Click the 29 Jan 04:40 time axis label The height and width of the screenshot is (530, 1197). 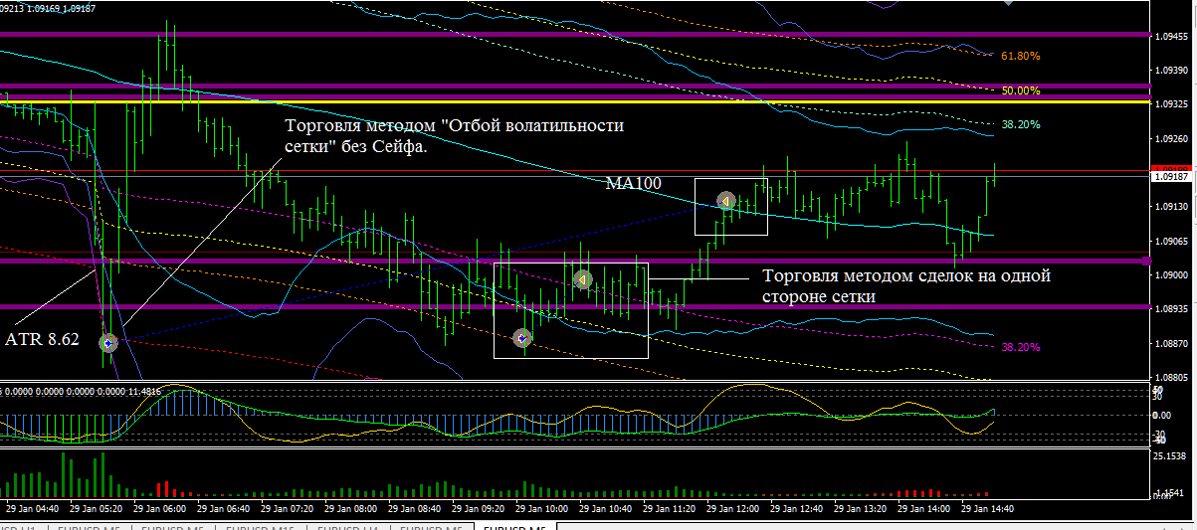(32, 507)
